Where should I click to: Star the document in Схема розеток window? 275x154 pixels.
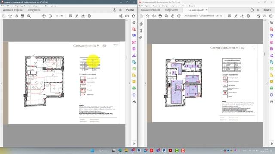(10, 16)
